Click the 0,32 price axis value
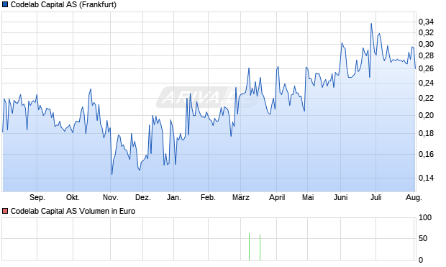Viewport: 446px width, 267px height. point(426,32)
